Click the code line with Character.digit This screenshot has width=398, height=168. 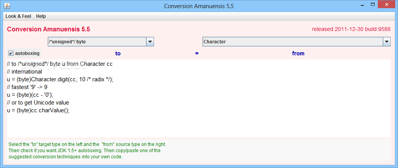[60, 79]
